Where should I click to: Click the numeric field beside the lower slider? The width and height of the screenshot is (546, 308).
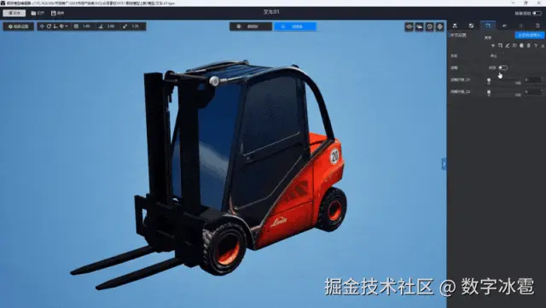533,92
